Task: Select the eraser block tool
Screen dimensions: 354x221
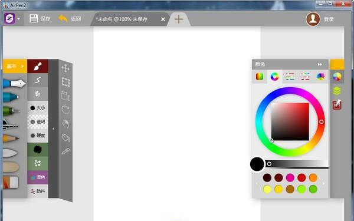Action: [11, 182]
